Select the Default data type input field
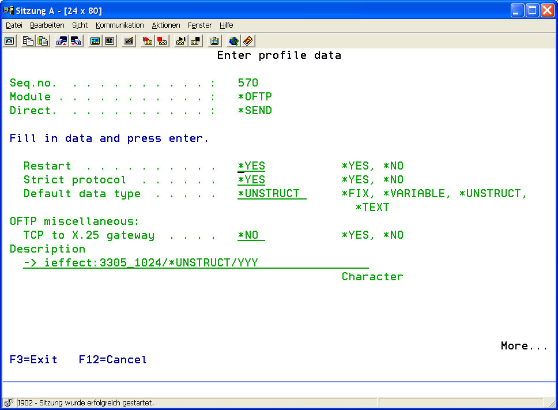 coord(272,194)
